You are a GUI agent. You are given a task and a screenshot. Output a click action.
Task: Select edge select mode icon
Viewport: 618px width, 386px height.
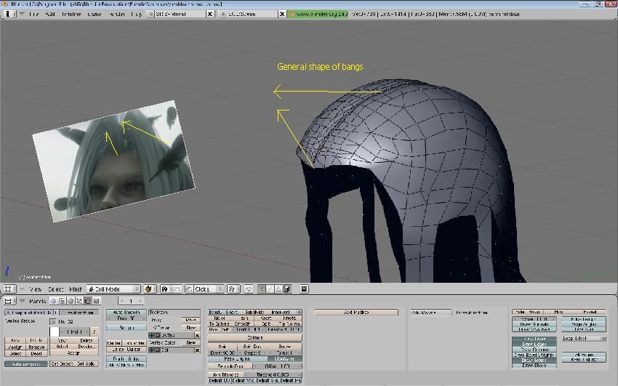[270, 289]
